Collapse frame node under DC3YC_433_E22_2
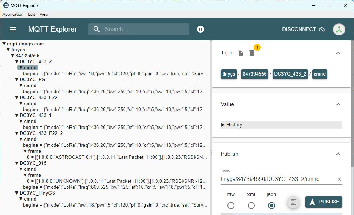Image resolution: width=354 pixels, height=215 pixels. [25, 151]
